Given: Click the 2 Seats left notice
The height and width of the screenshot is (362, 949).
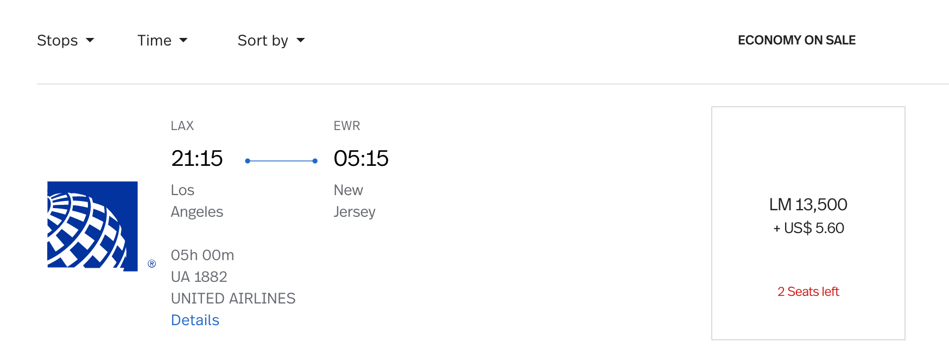Looking at the screenshot, I should pyautogui.click(x=808, y=292).
